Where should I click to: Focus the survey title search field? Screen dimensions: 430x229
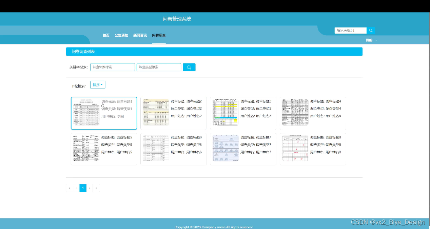tap(113, 67)
